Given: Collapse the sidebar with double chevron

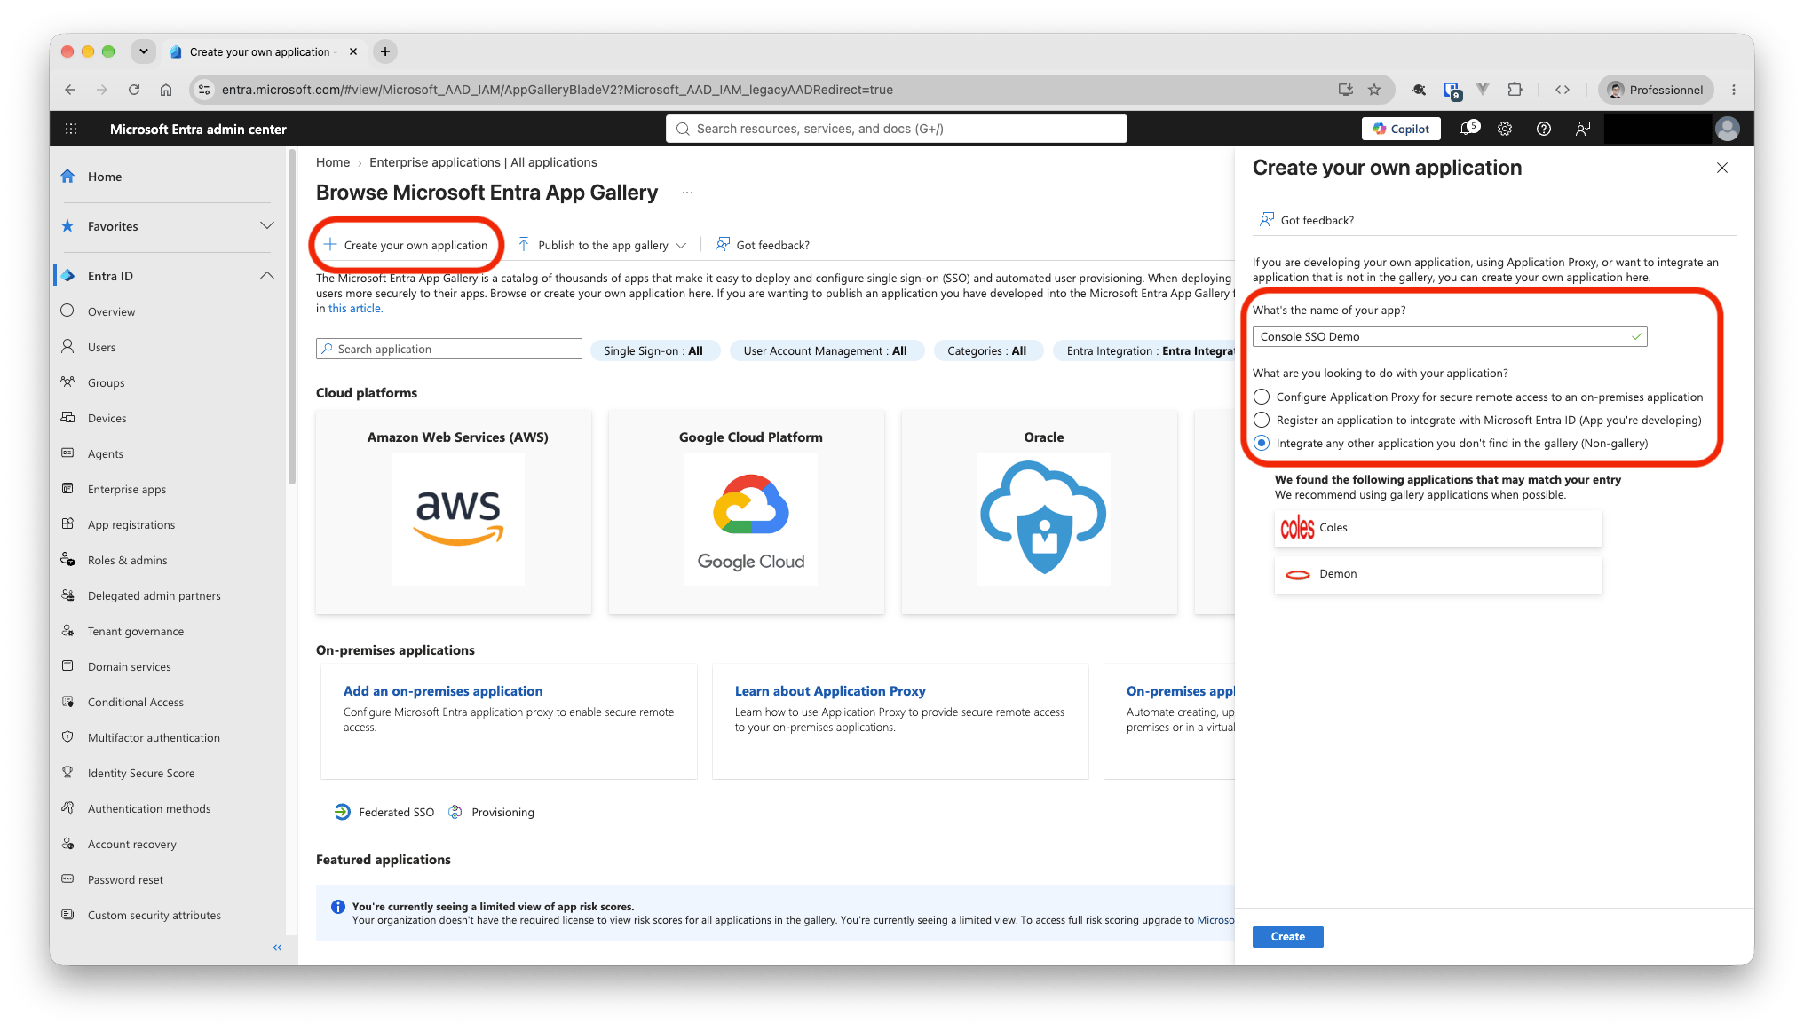Looking at the screenshot, I should point(277,948).
